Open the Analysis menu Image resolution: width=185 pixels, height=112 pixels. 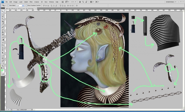click(x=37, y=2)
